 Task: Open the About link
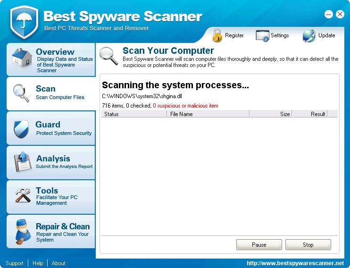point(58,263)
